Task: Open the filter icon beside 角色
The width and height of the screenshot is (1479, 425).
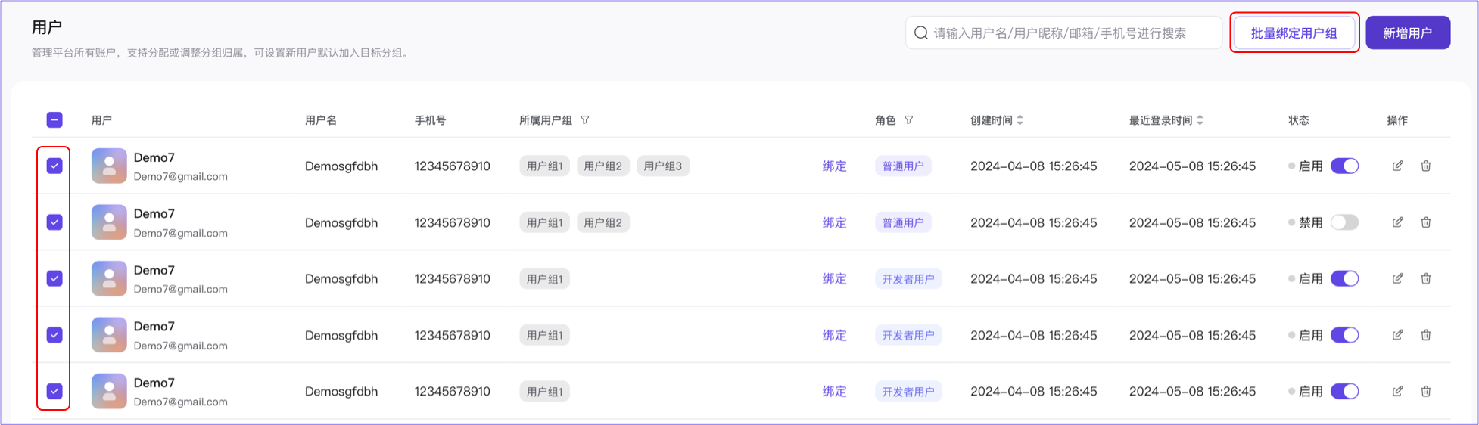Action: coord(909,120)
